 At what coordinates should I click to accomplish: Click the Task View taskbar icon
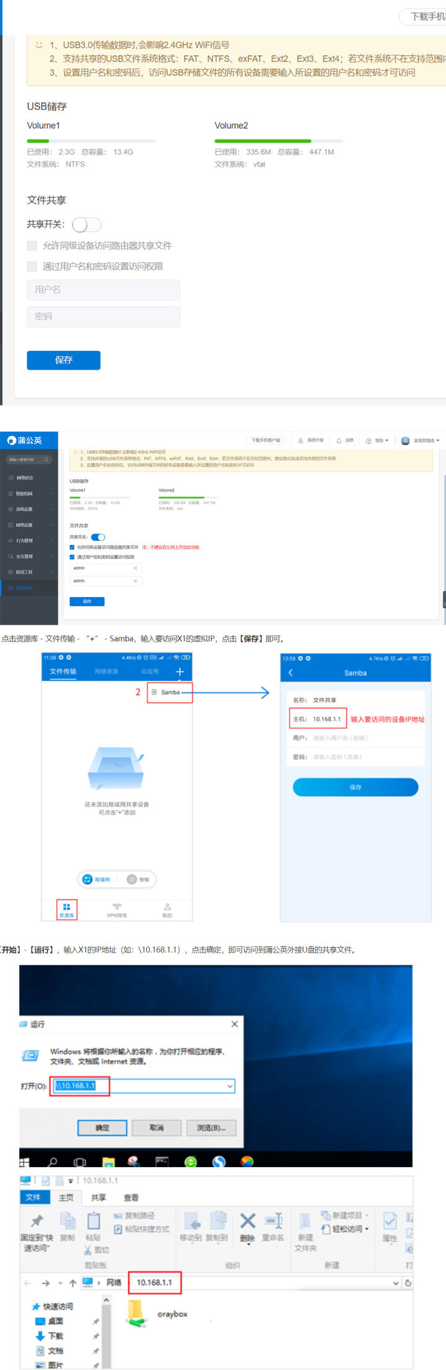(80, 1162)
